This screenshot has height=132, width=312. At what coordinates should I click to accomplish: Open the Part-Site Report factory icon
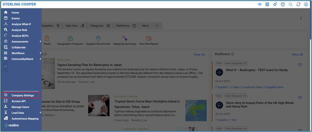(x=149, y=38)
